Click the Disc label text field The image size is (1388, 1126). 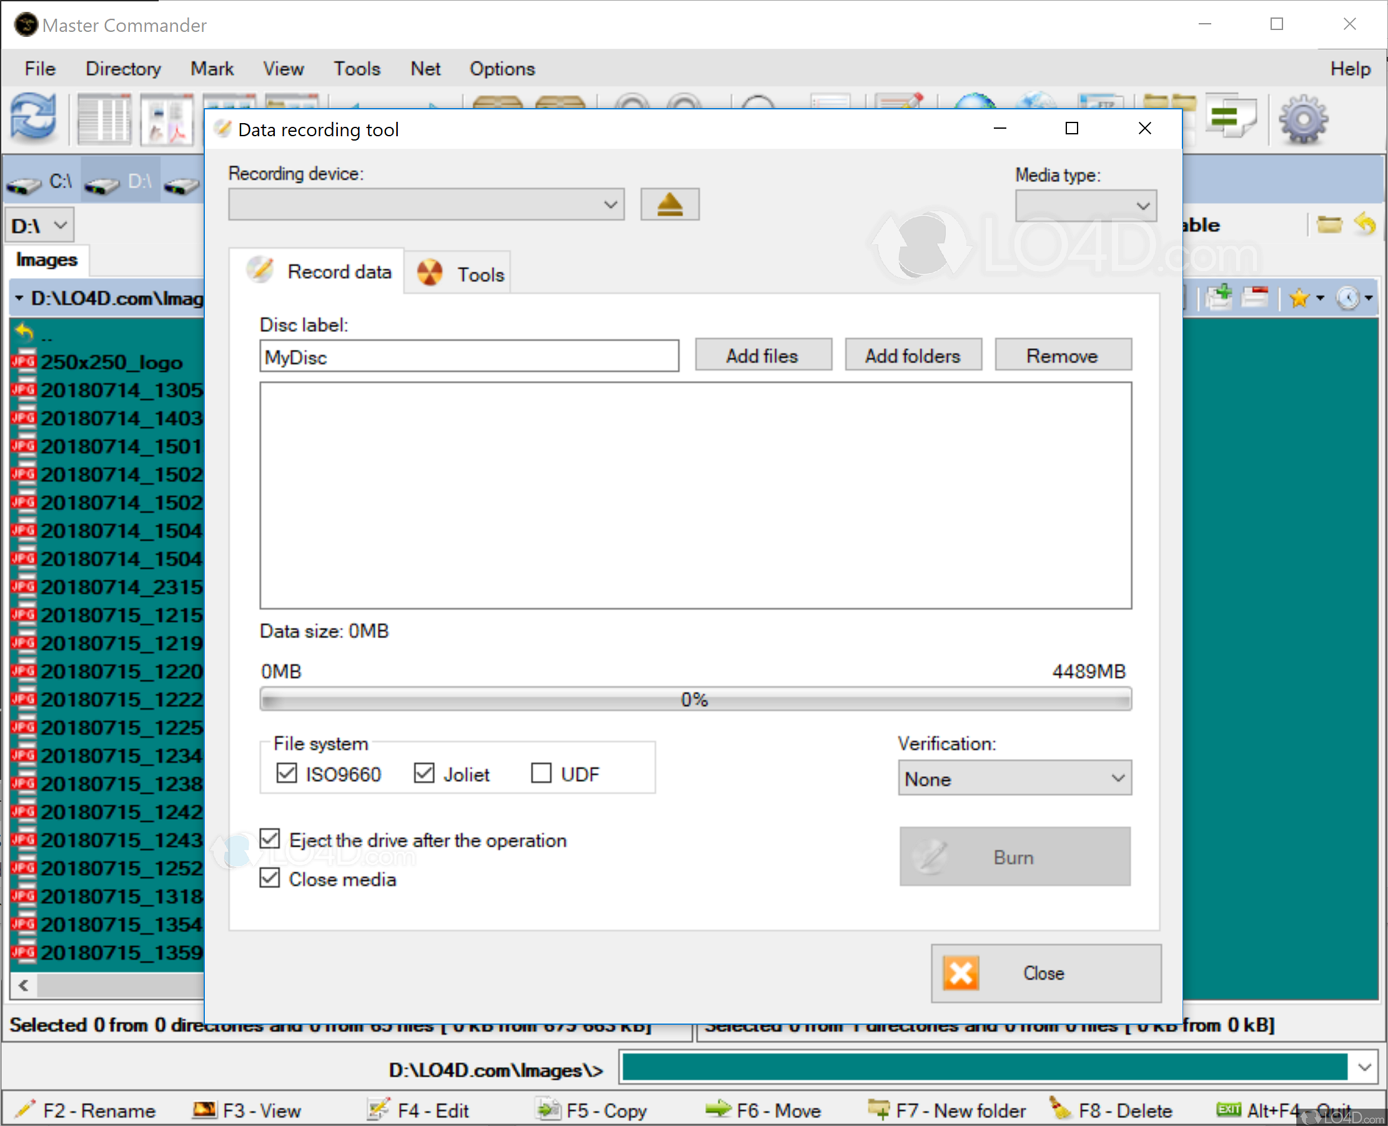(x=468, y=357)
